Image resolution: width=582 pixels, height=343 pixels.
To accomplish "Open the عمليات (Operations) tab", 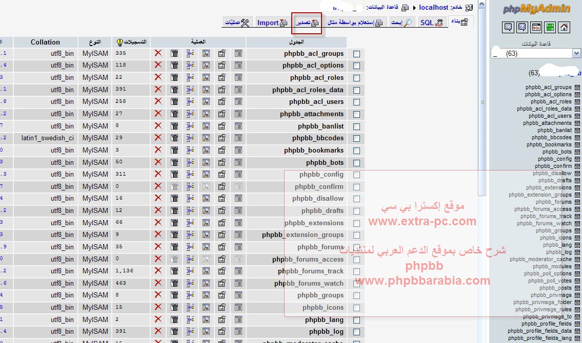I will tap(237, 23).
